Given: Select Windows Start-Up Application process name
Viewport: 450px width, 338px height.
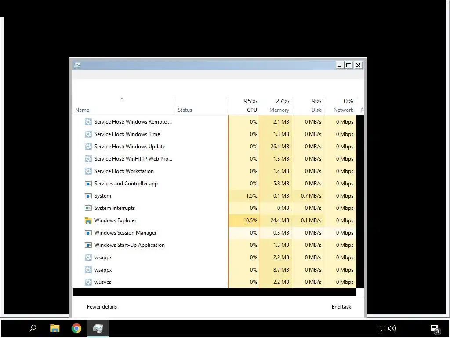Looking at the screenshot, I should coord(130,245).
